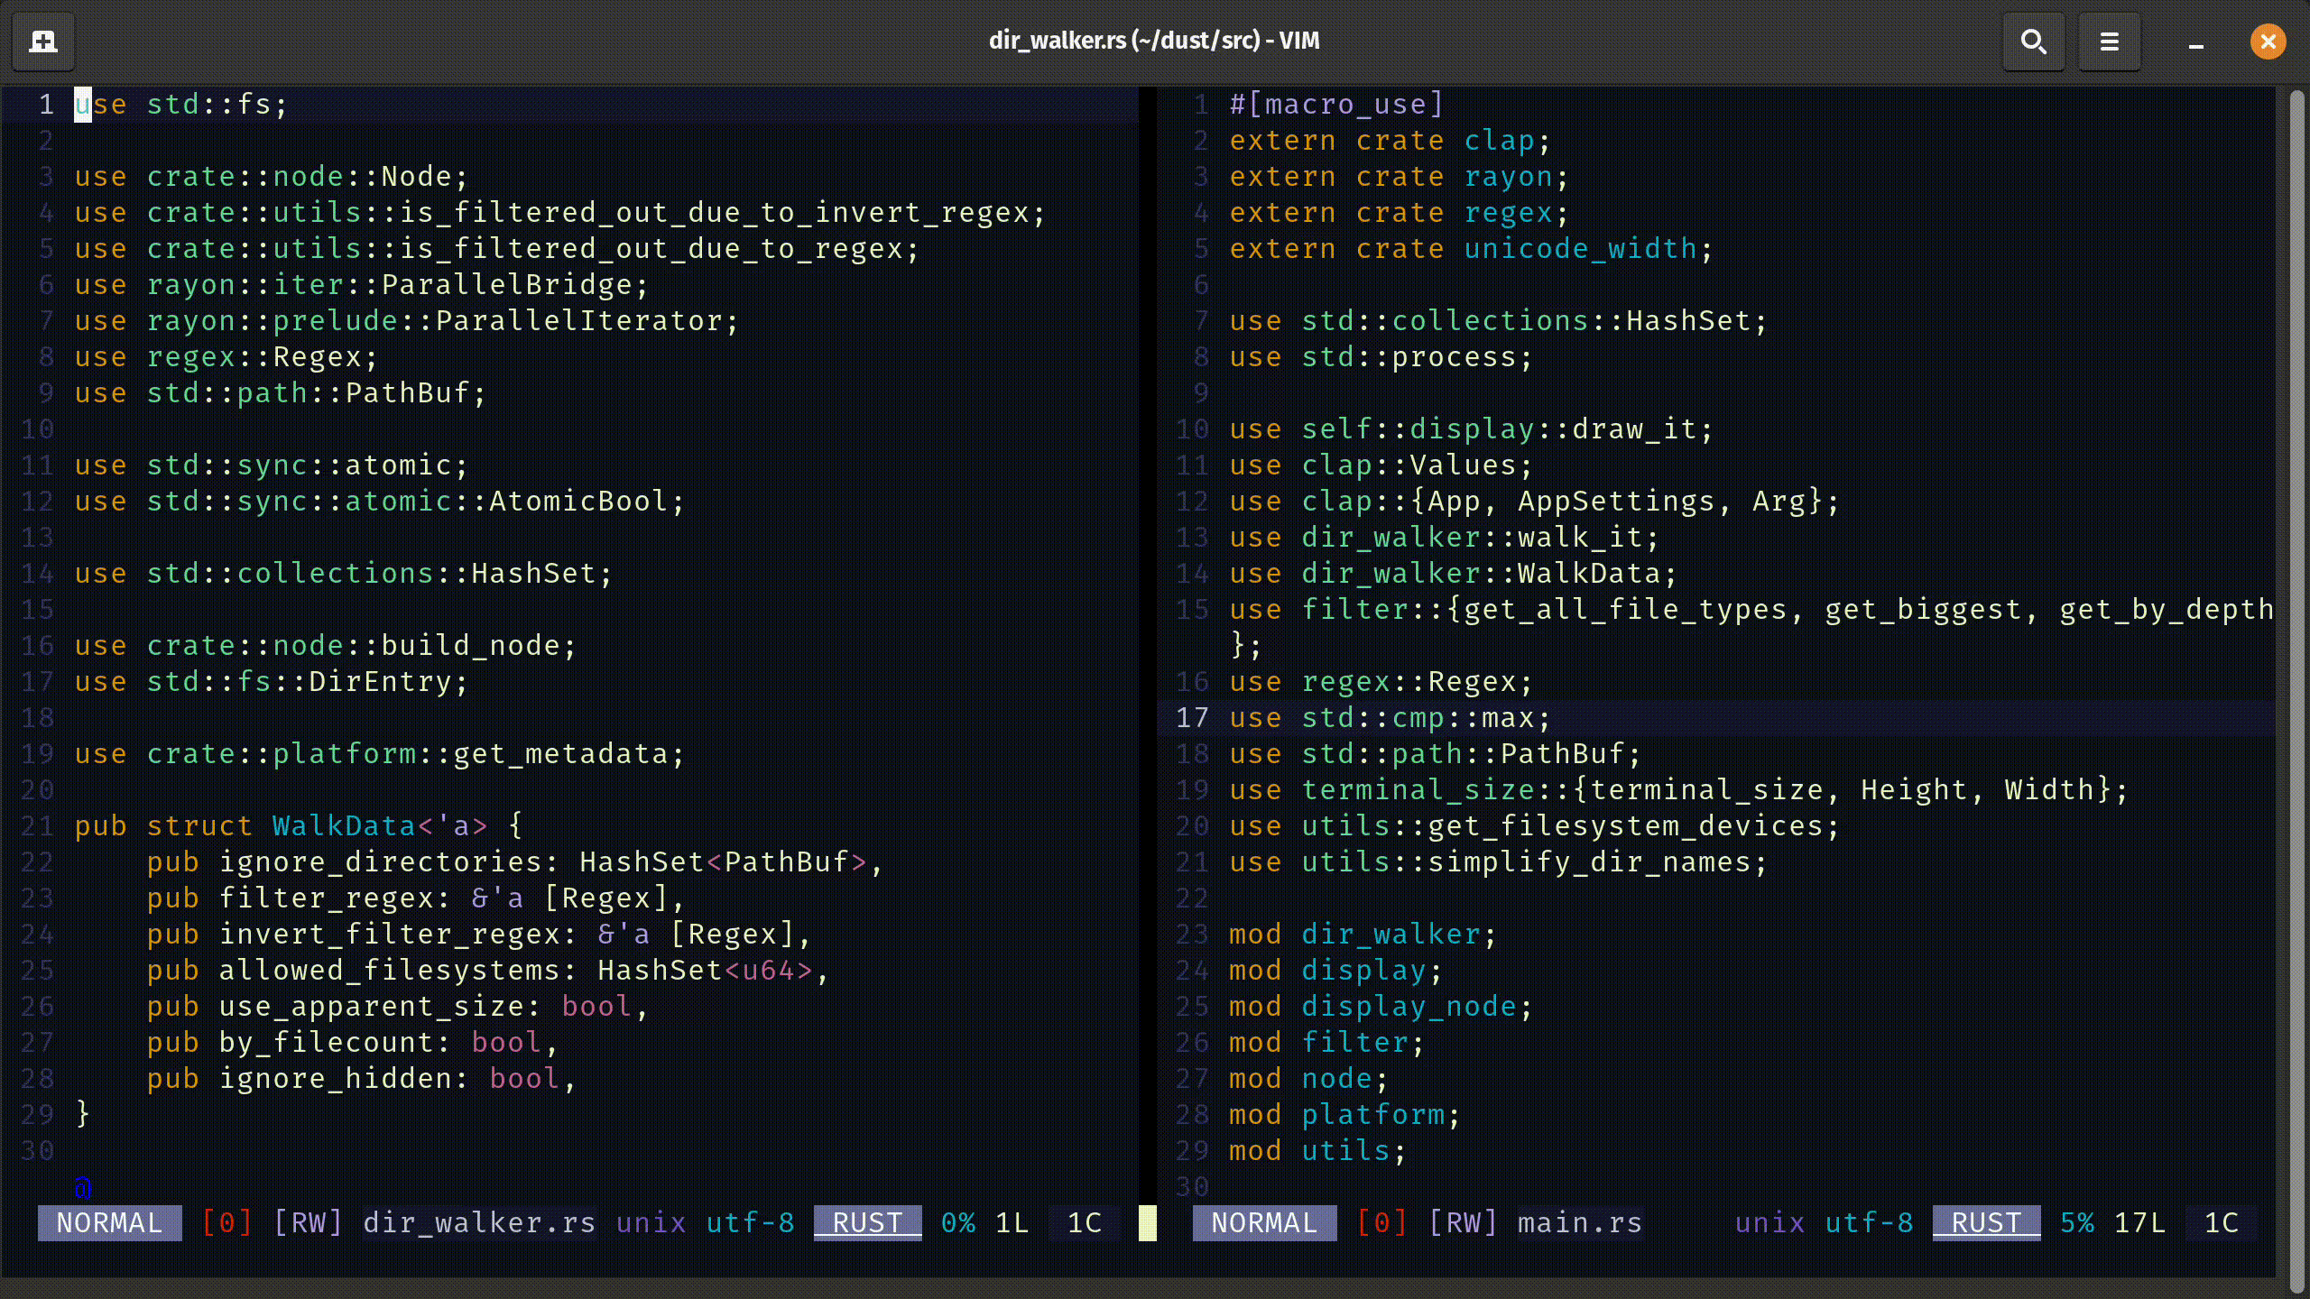Screen dimensions: 2310x1299
Task: Click the utf-8 encoding indicator on the left
Action: pos(750,1222)
